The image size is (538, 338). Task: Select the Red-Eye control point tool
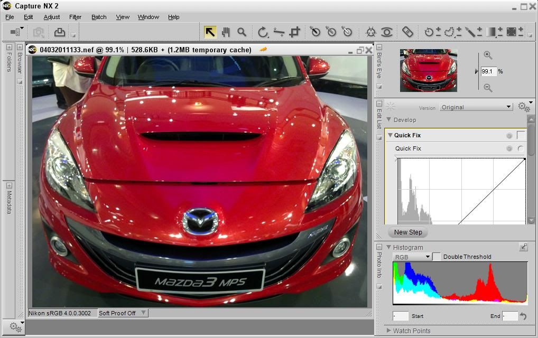[x=387, y=32]
